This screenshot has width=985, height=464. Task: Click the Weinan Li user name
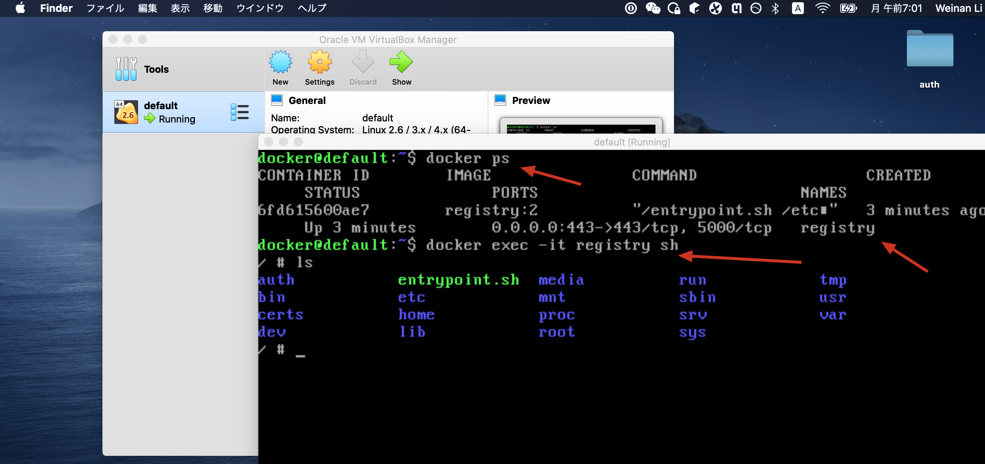coord(958,8)
